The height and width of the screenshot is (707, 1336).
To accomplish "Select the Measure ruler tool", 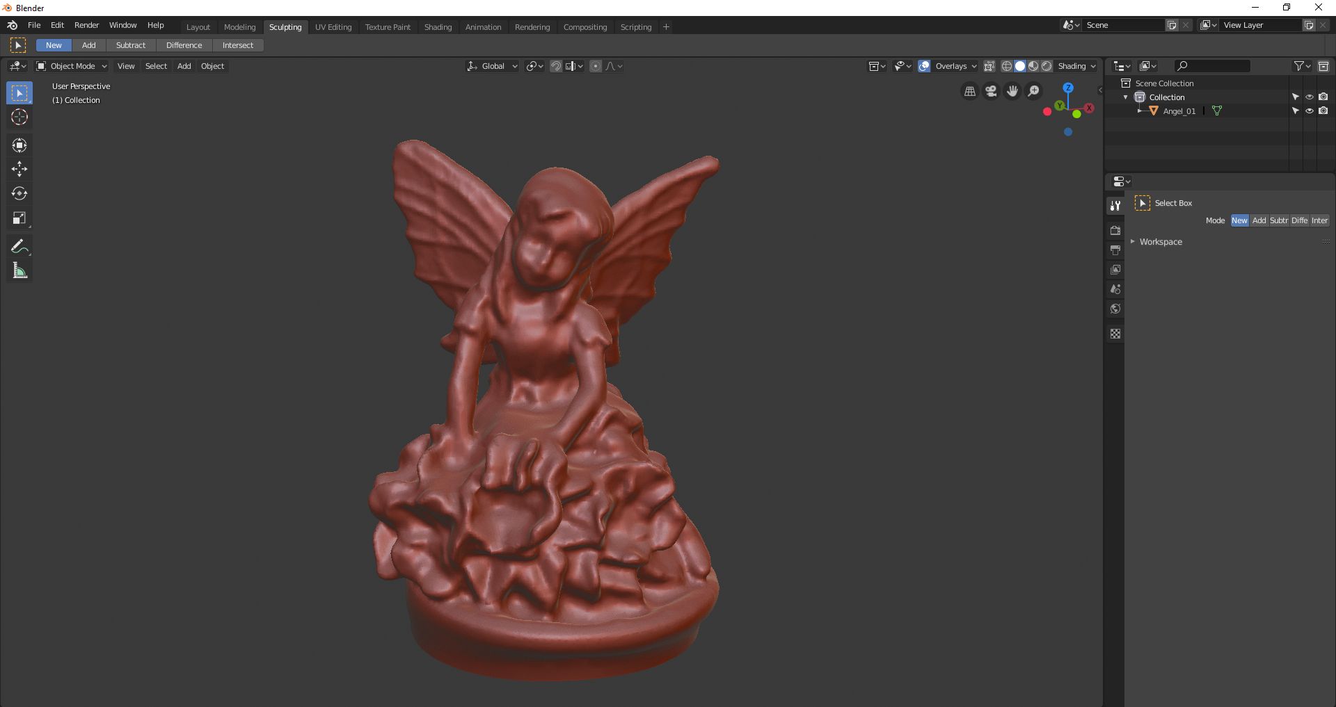I will pos(19,270).
